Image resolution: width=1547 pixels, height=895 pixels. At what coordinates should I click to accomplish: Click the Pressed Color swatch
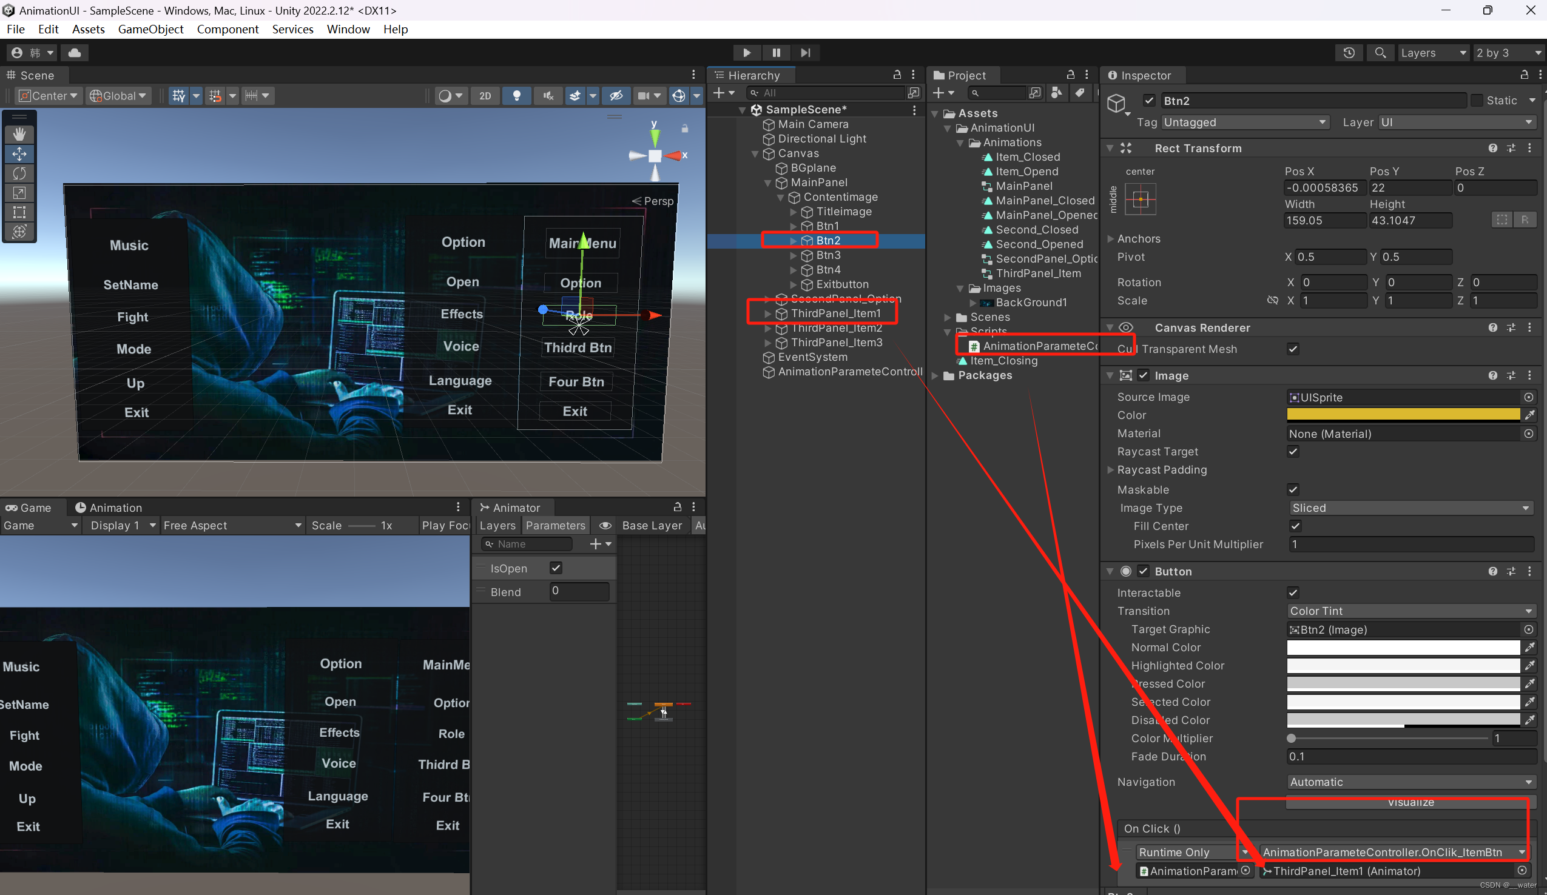[x=1403, y=683]
